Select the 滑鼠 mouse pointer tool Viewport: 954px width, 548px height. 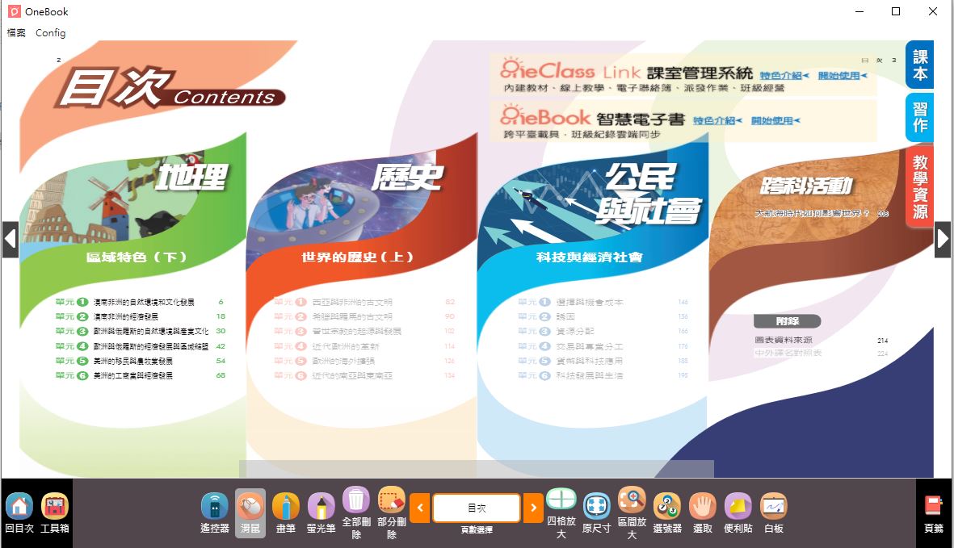tap(250, 512)
